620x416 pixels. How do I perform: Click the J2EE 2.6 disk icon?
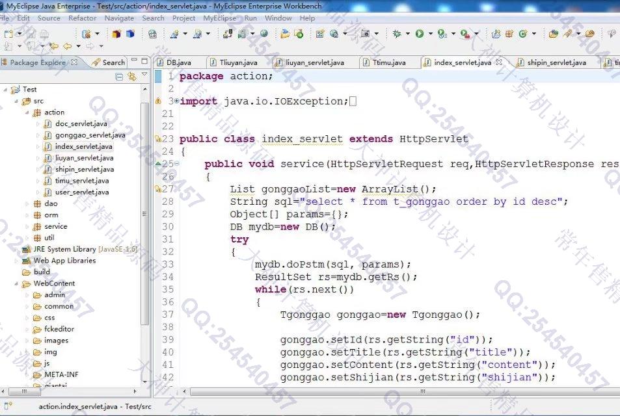152,34
